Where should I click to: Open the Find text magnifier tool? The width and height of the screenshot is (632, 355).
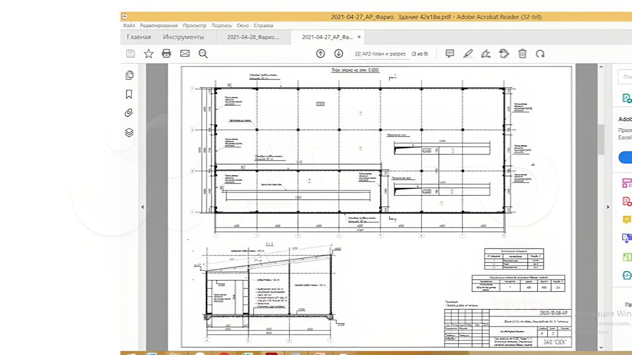(203, 54)
